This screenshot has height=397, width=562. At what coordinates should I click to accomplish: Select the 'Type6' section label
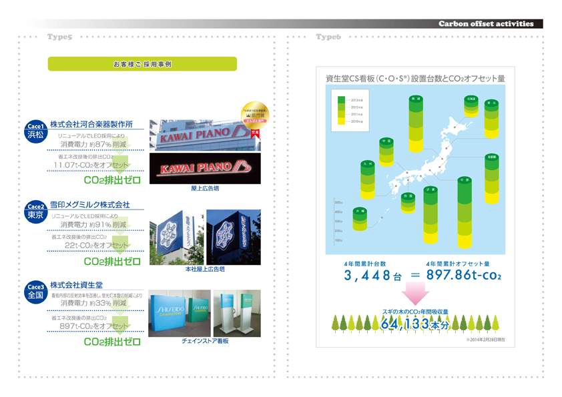point(328,37)
